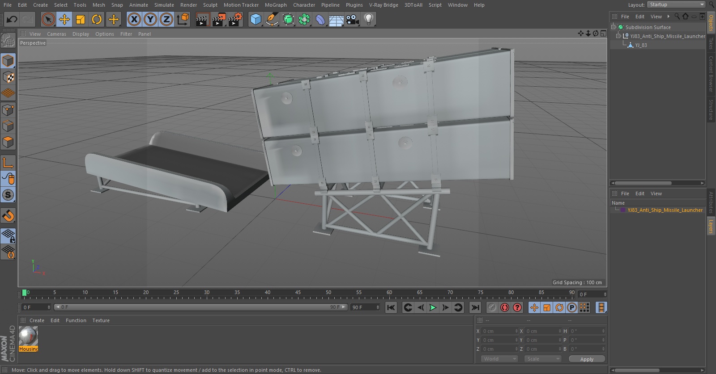Open the vertical Takes tab
This screenshot has width=716, height=374.
coord(711,44)
